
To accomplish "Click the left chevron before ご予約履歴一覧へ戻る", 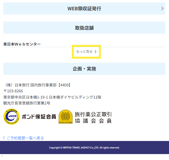I will click(4, 138).
